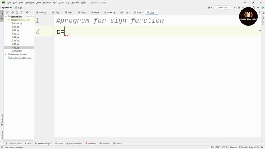Open the Project view selector icon
Viewport: 265px width, 149px height.
7,12
